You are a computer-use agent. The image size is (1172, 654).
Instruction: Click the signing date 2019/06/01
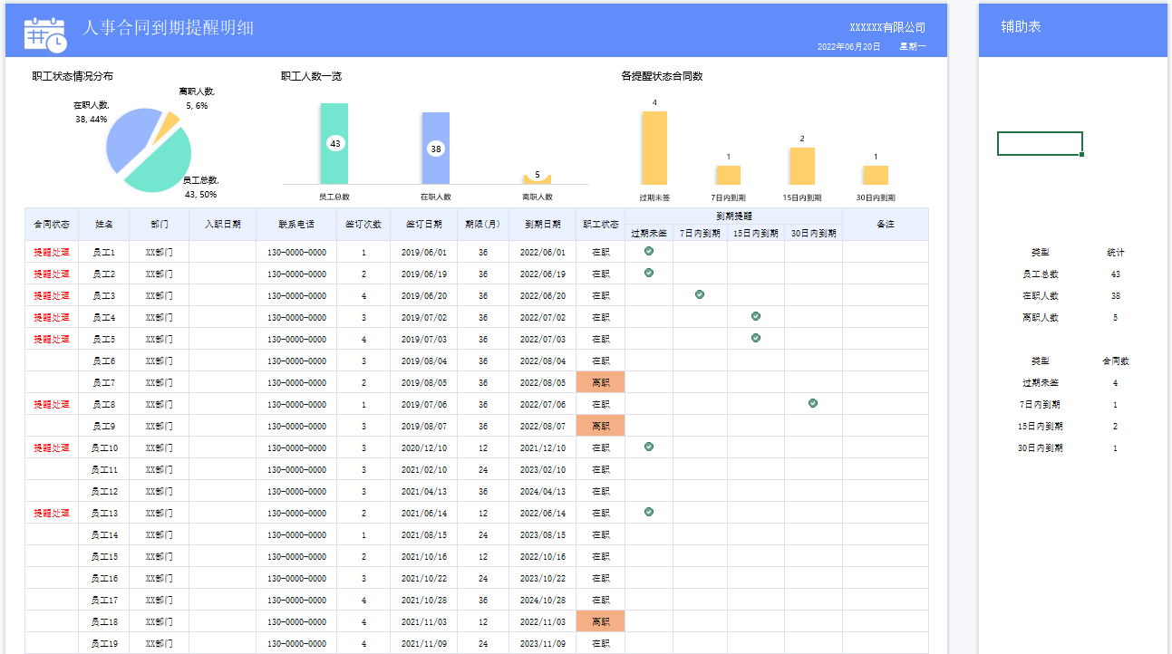click(x=424, y=252)
